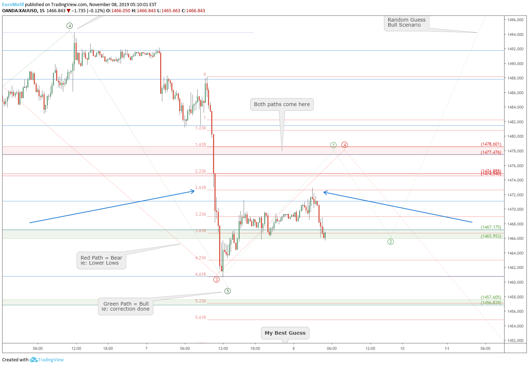Click the 1465.953 price label

(491, 236)
